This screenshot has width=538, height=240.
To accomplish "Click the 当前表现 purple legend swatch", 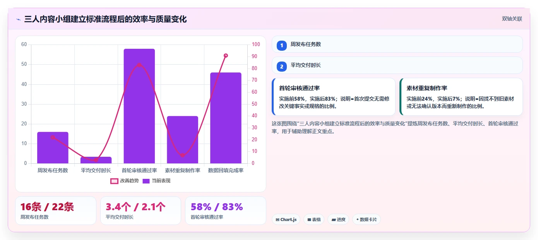I will [x=146, y=181].
